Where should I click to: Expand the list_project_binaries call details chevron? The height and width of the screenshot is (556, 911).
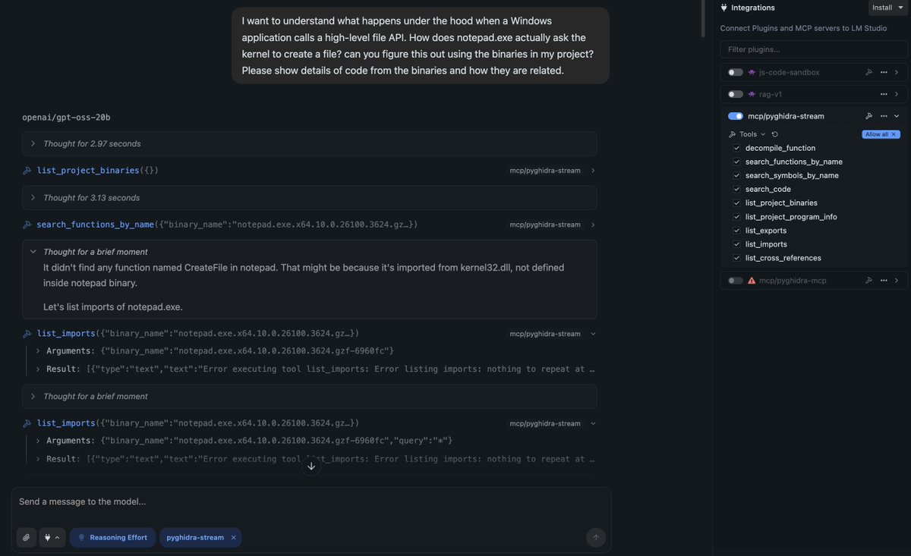(x=593, y=171)
